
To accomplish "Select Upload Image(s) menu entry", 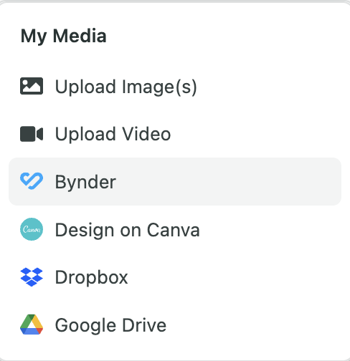I will [175, 86].
